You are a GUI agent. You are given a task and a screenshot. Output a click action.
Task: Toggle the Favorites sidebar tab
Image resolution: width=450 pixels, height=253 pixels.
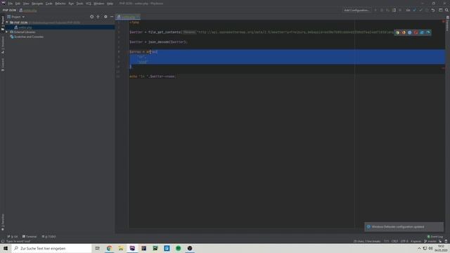point(3,222)
